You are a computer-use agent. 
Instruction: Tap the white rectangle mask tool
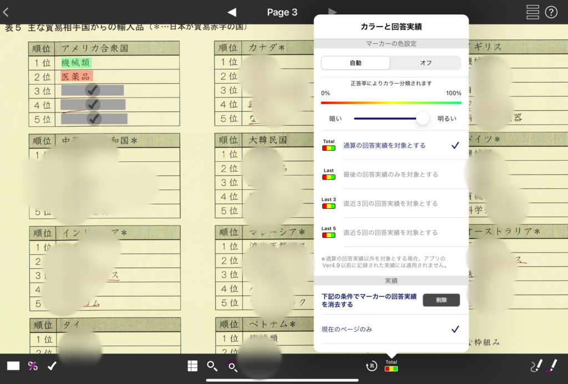[13, 366]
